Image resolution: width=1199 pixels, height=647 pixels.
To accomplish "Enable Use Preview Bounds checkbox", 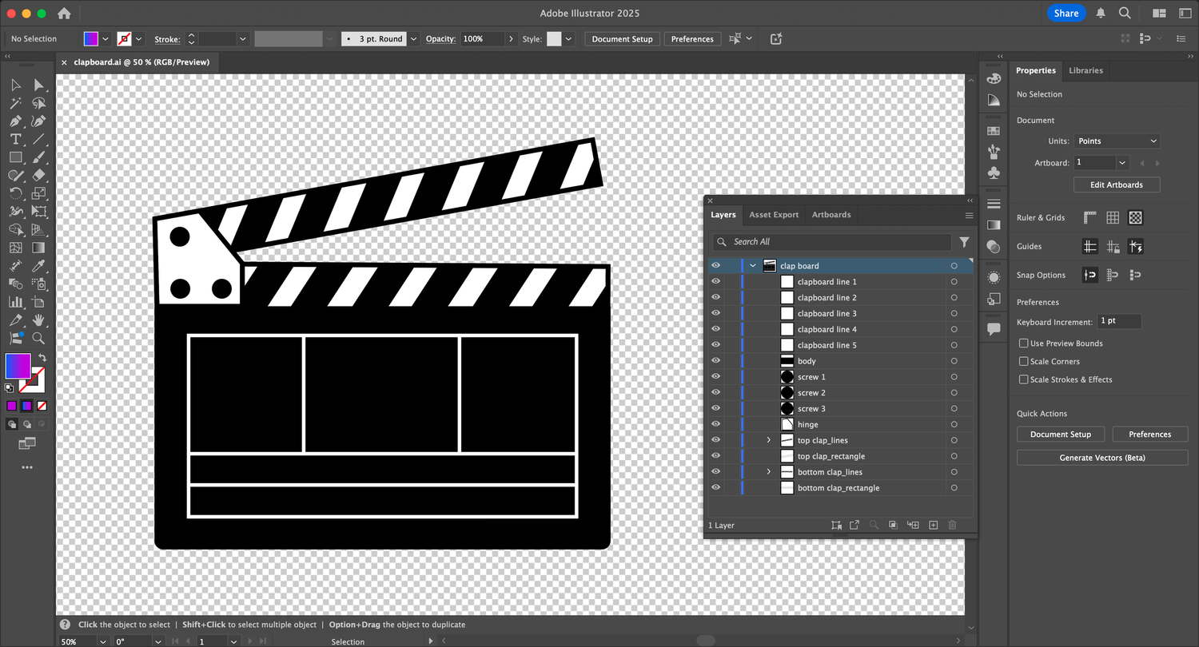I will pos(1023,343).
